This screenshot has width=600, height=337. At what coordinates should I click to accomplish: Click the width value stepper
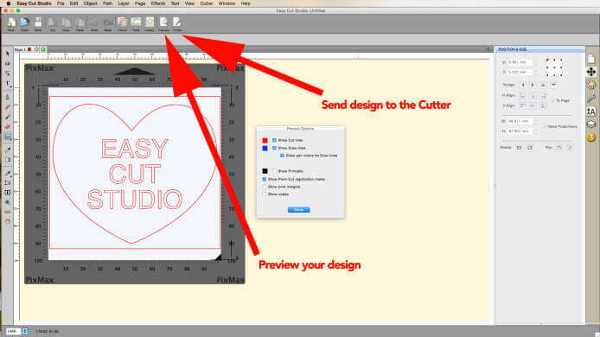click(535, 121)
